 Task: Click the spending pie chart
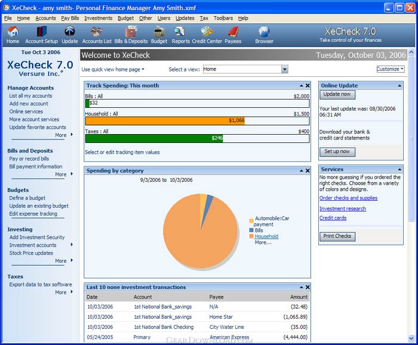click(201, 231)
